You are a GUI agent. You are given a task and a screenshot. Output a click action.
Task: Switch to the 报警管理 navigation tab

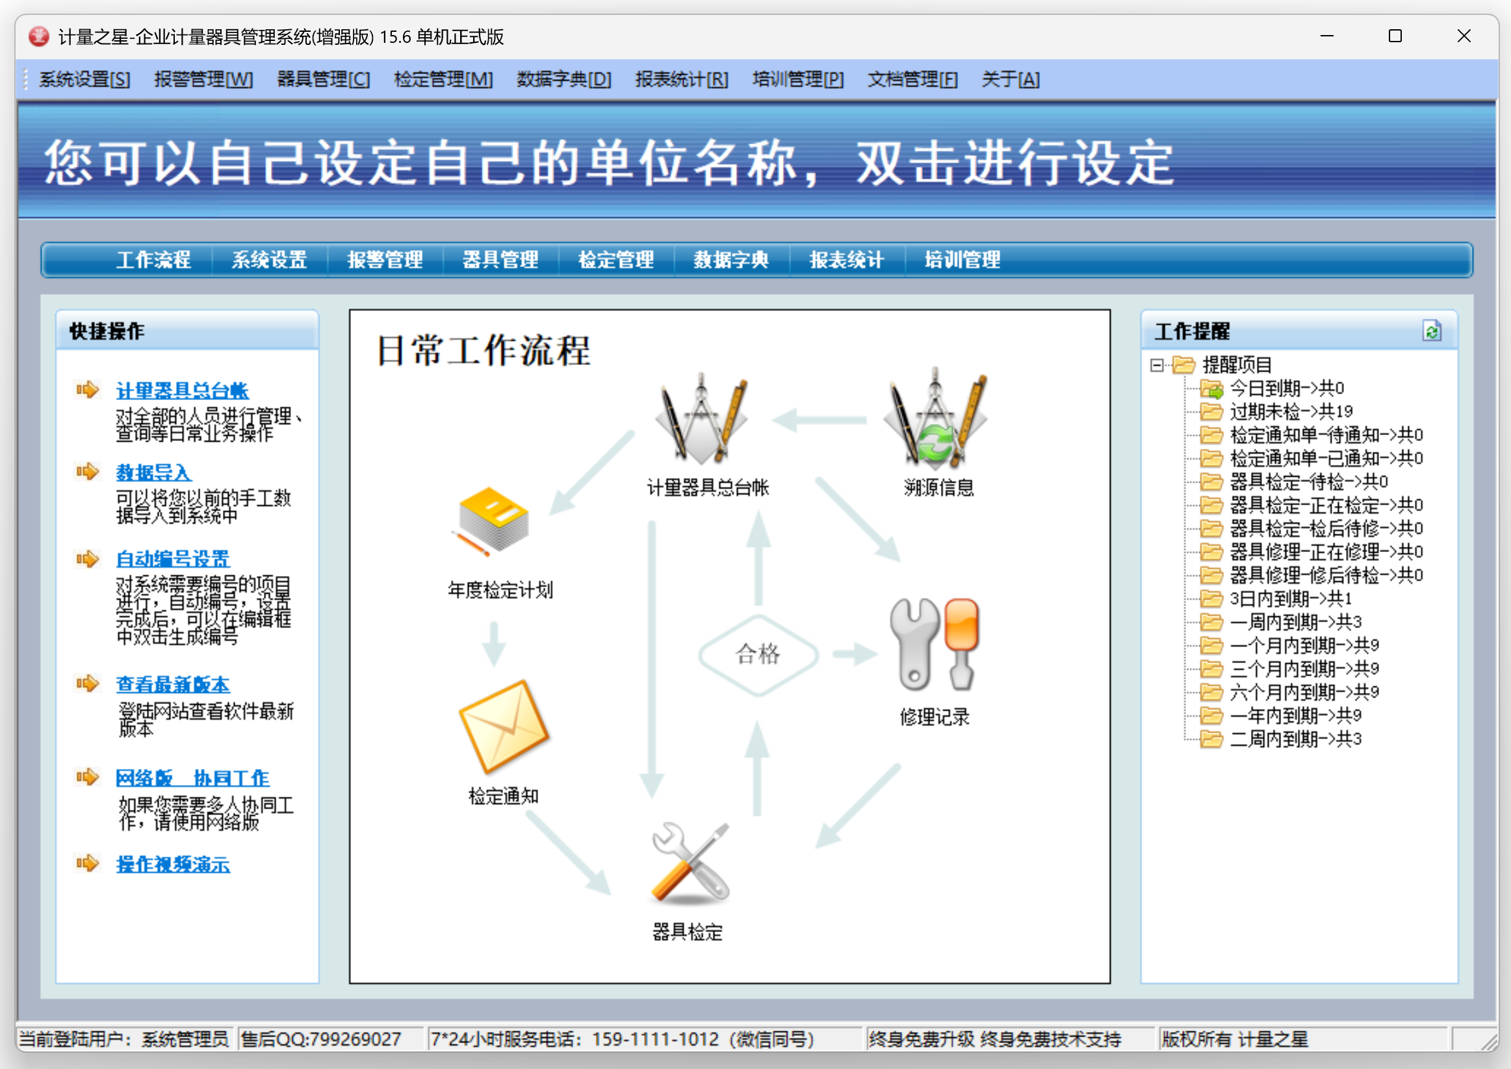(385, 260)
